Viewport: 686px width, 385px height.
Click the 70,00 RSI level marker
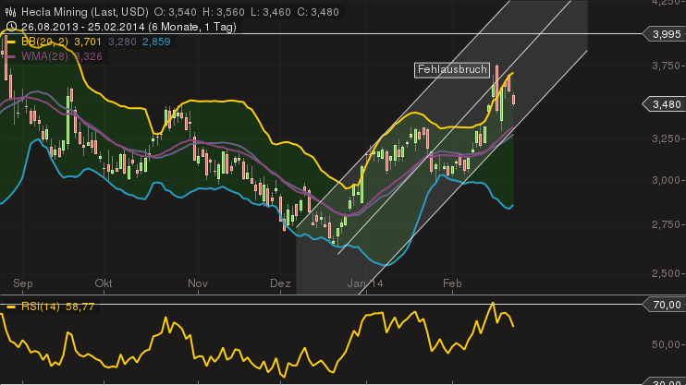pyautogui.click(x=666, y=305)
